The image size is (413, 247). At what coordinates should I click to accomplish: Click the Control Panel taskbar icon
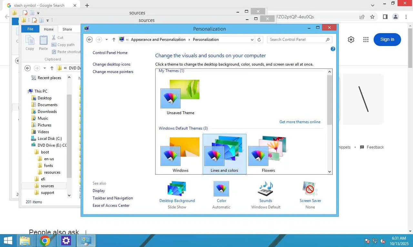[x=86, y=241]
